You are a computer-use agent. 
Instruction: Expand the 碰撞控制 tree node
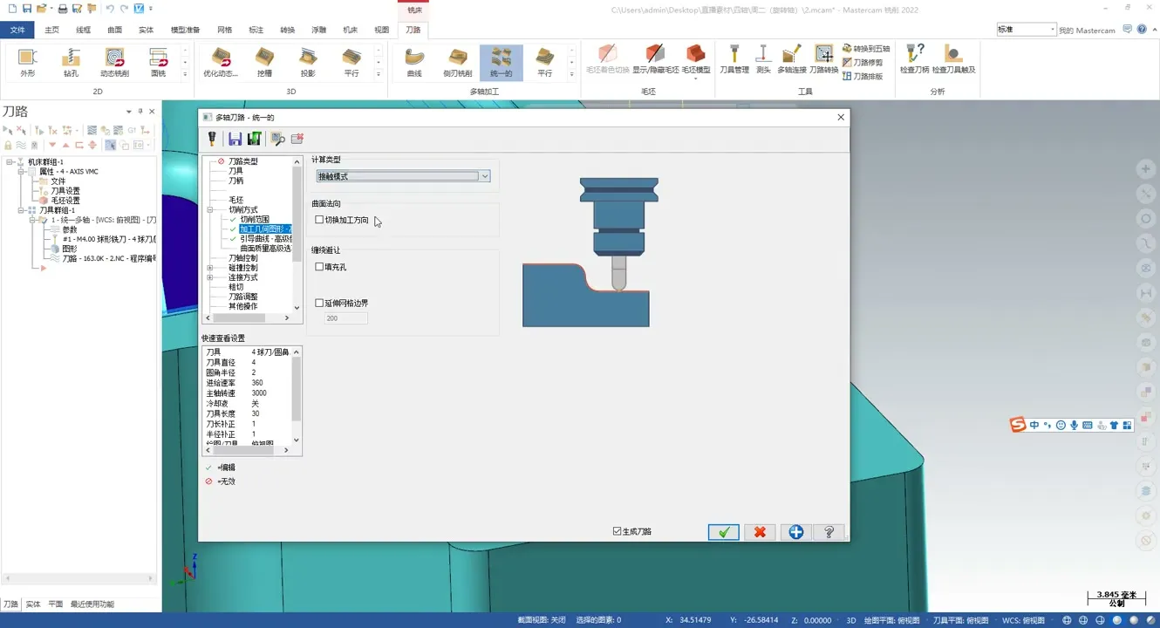[x=210, y=268]
